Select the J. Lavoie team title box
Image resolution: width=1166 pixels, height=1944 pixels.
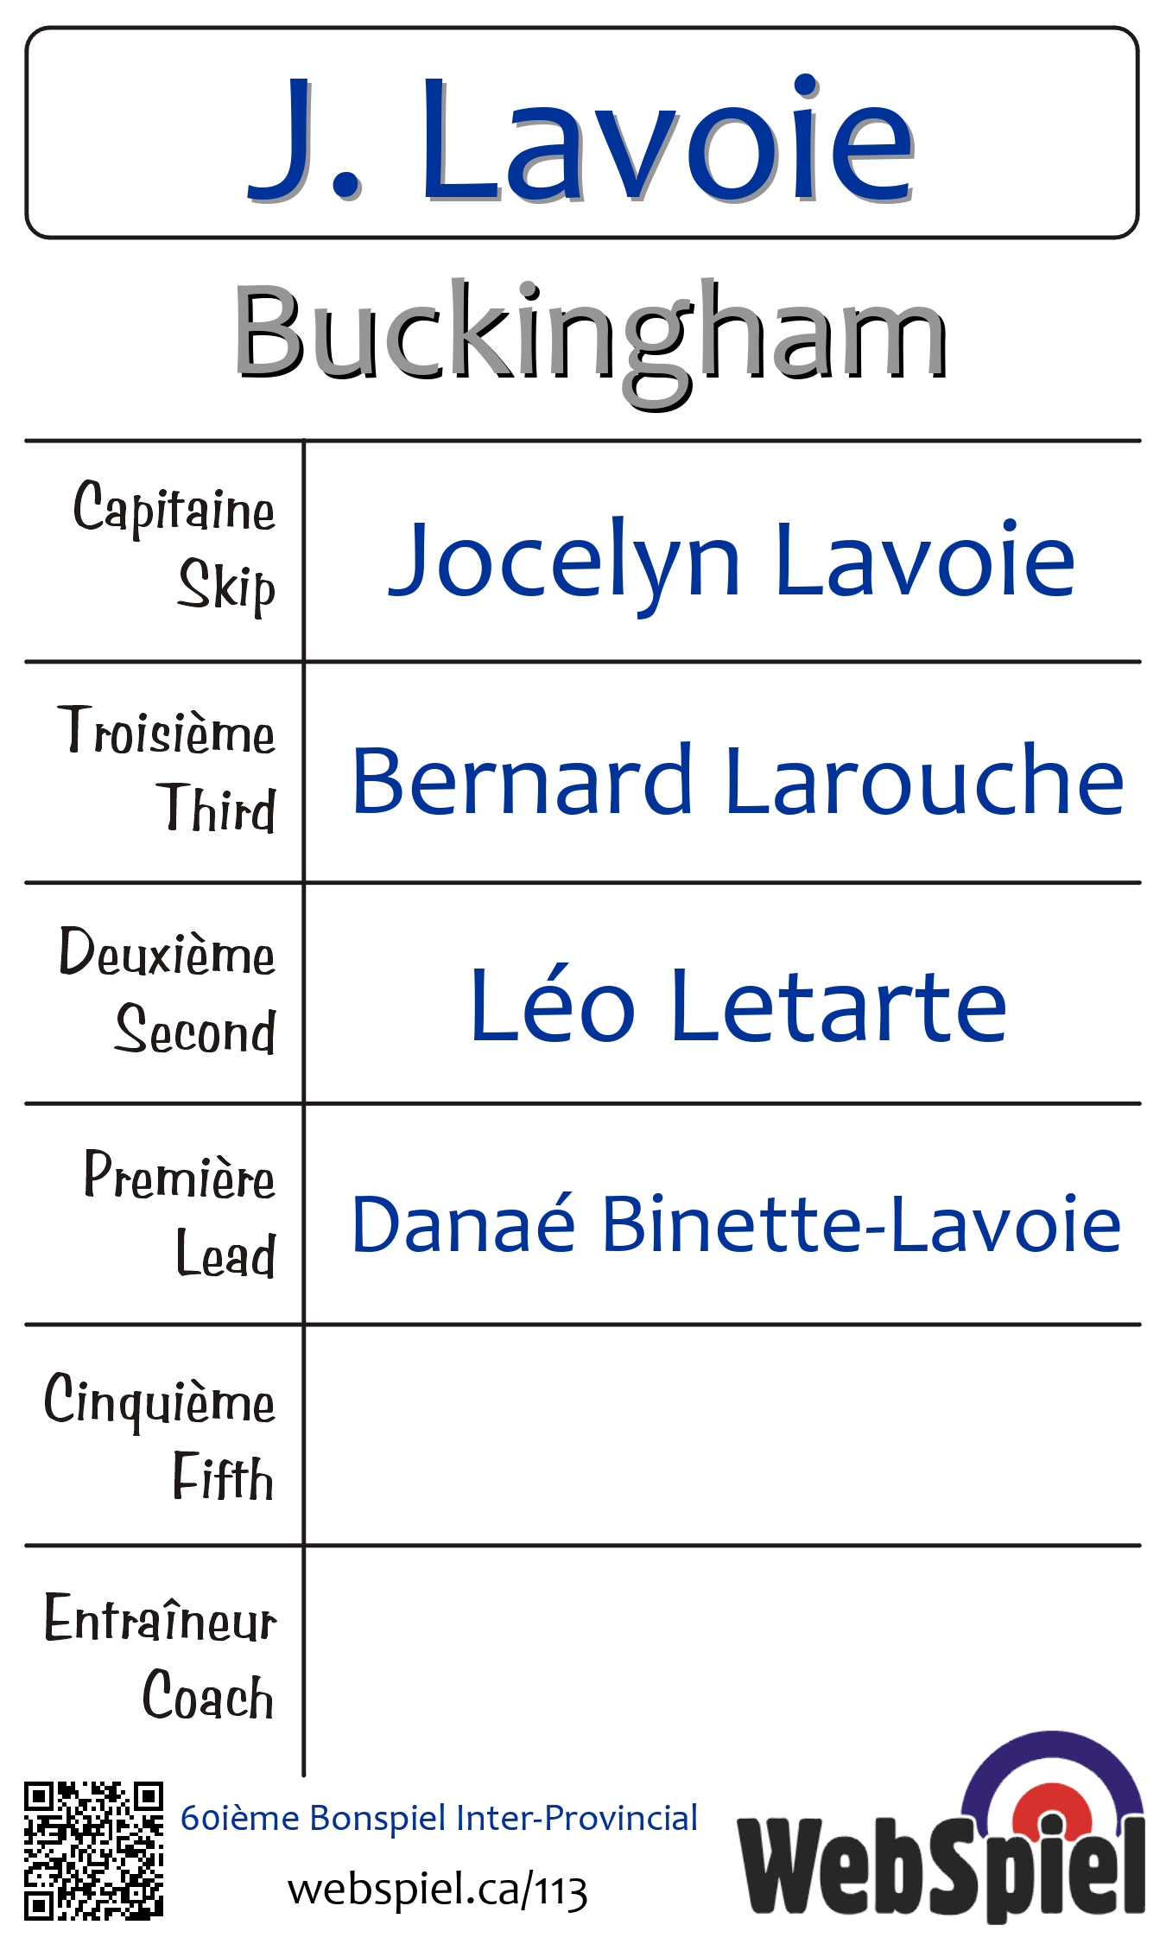[581, 133]
